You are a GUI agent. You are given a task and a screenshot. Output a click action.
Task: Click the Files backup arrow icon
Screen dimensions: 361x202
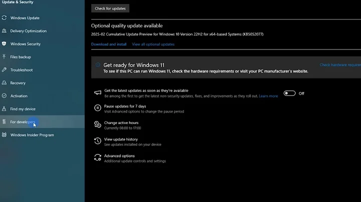[4, 56]
